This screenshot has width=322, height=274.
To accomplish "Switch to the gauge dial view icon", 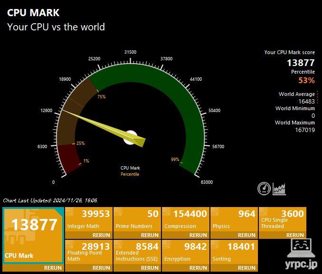I will 264,189.
